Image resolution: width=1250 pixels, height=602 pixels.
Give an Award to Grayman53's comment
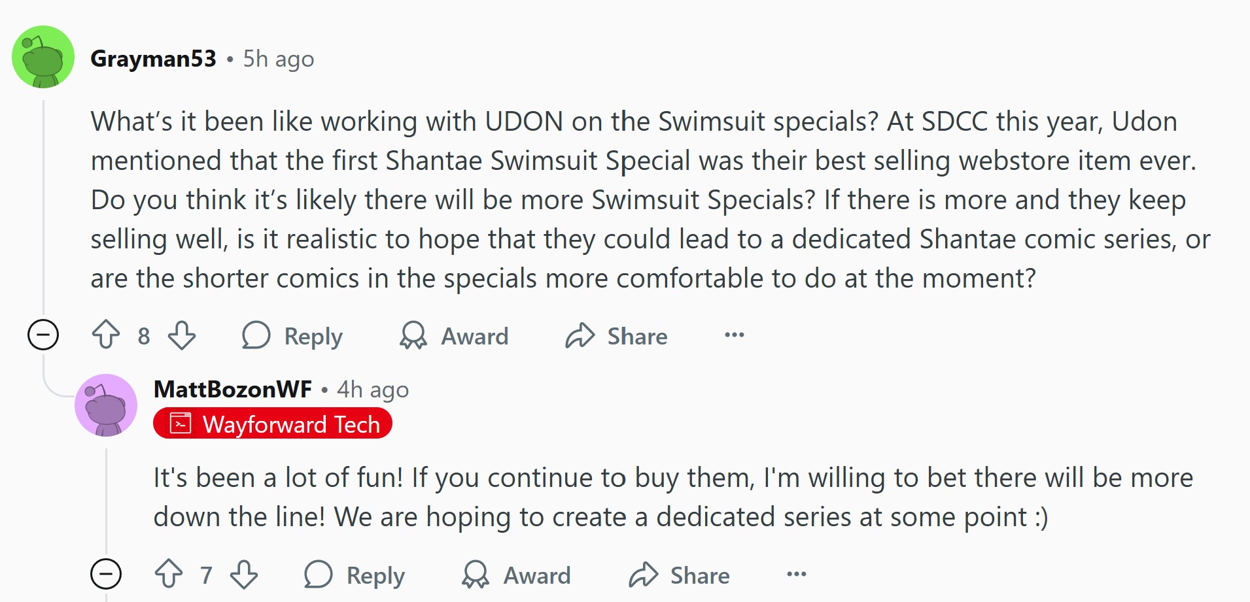(454, 336)
